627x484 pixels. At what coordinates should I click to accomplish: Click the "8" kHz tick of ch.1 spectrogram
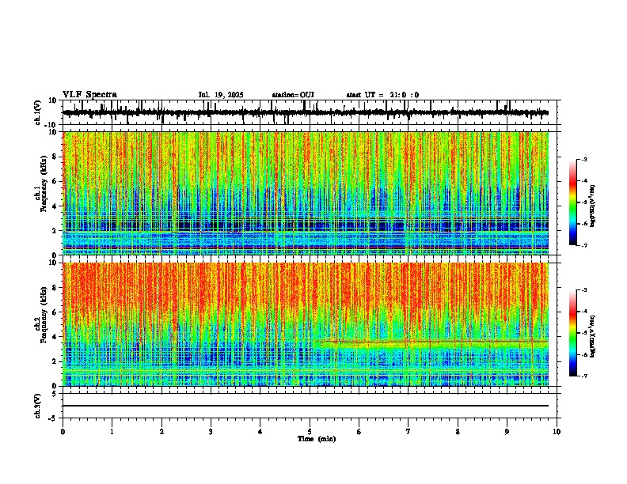point(55,157)
